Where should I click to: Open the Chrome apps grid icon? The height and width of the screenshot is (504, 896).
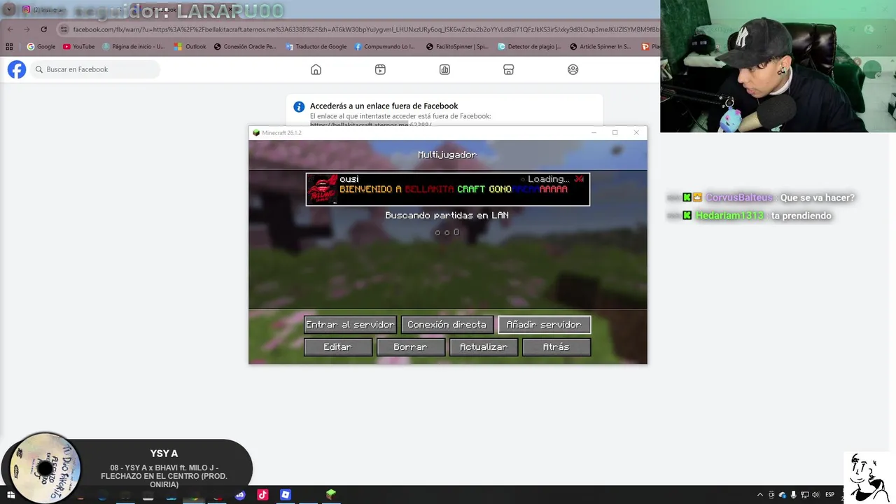tap(9, 47)
